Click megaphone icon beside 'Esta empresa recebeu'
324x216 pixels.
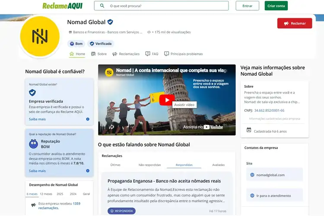33,205
